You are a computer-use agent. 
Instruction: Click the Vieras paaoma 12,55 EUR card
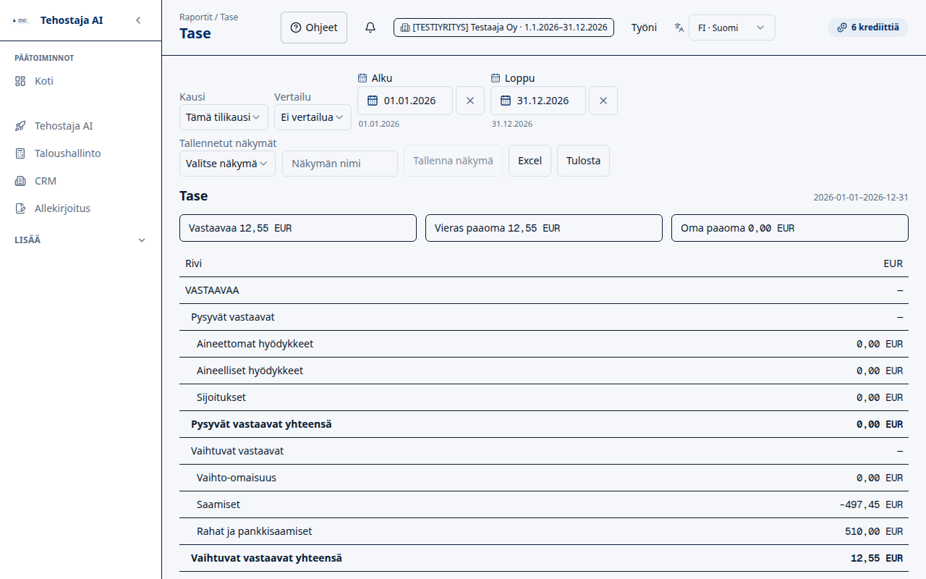544,228
